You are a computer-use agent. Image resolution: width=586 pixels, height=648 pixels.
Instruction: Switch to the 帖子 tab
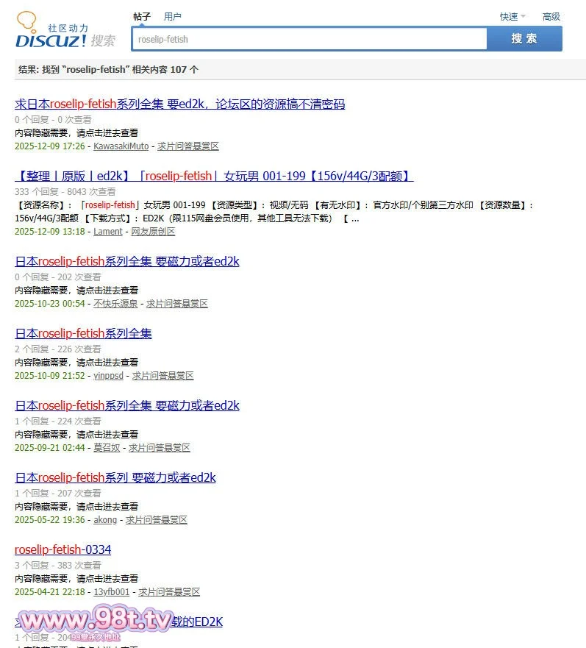pyautogui.click(x=142, y=16)
